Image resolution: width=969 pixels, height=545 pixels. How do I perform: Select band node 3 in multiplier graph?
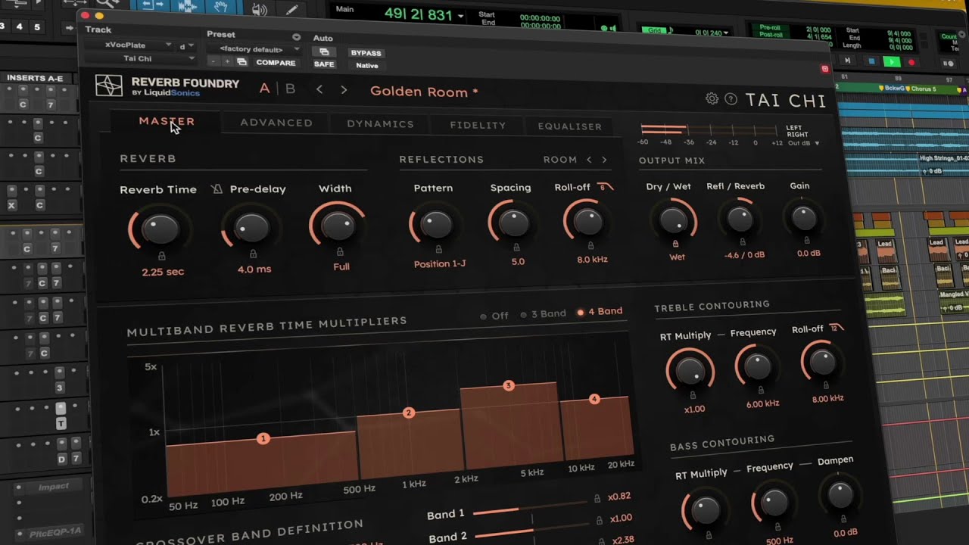point(508,386)
